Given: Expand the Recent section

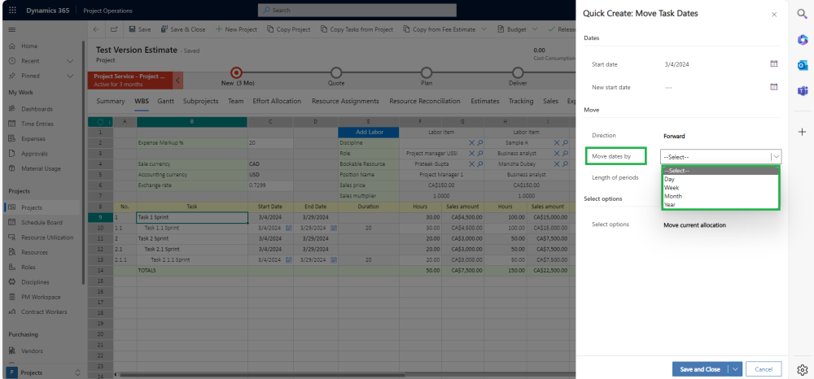Looking at the screenshot, I should pos(71,61).
